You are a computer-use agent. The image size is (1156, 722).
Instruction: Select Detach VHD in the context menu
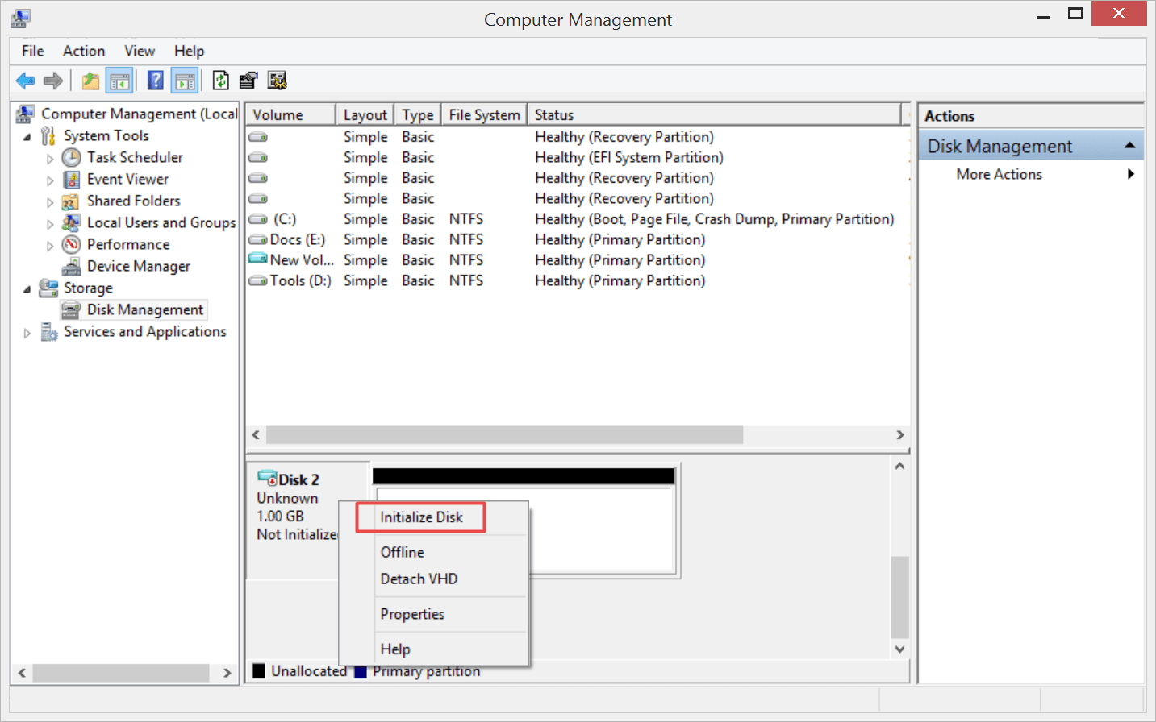[419, 579]
